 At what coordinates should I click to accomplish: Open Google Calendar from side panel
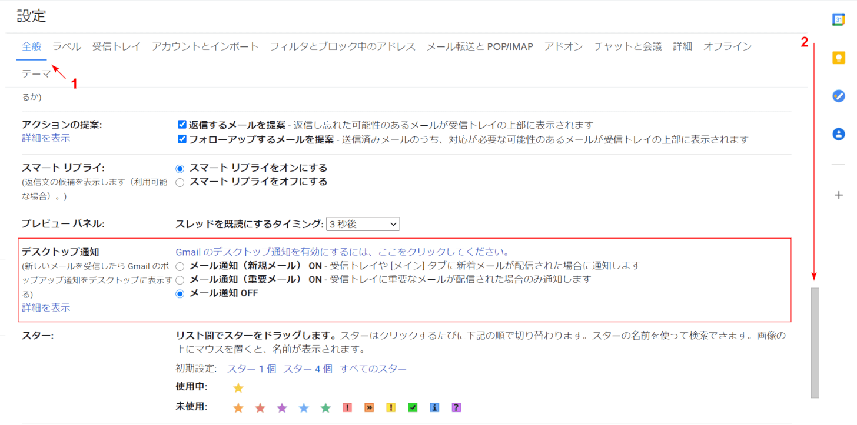(839, 19)
